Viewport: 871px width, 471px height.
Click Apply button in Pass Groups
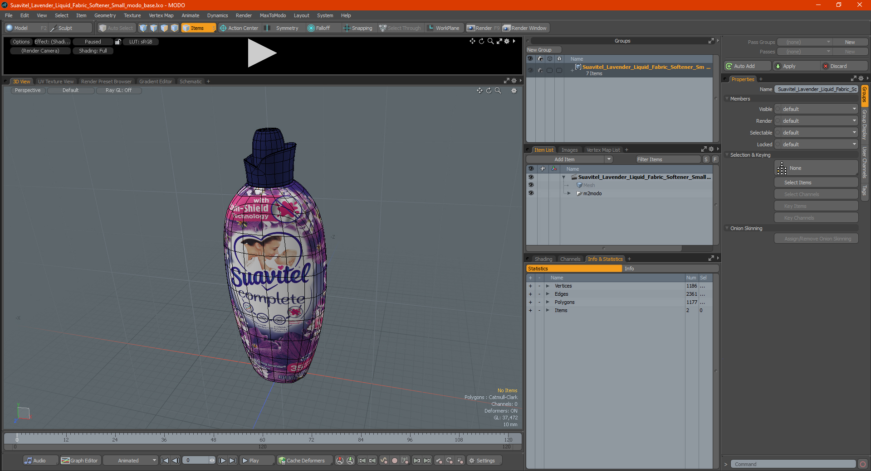(x=797, y=66)
